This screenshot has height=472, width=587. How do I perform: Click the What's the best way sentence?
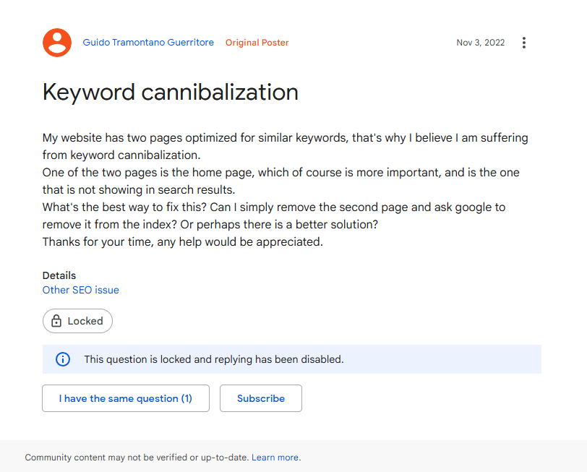[x=274, y=216]
